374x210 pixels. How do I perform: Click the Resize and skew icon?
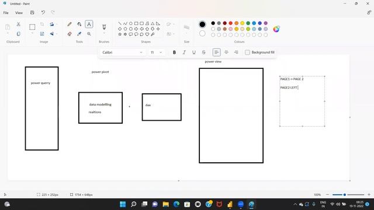(x=42, y=34)
